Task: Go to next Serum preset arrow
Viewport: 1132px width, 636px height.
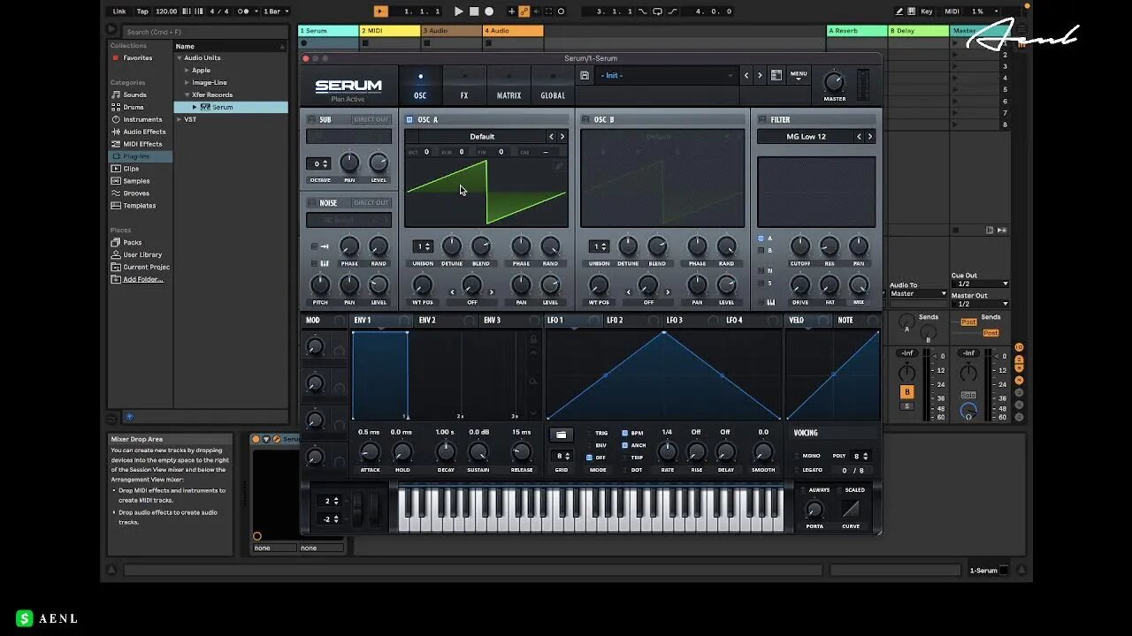Action: (759, 75)
